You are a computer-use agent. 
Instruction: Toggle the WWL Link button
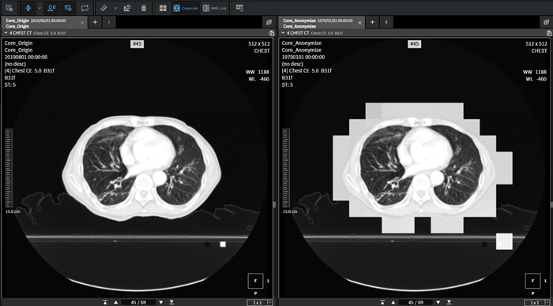pyautogui.click(x=214, y=8)
